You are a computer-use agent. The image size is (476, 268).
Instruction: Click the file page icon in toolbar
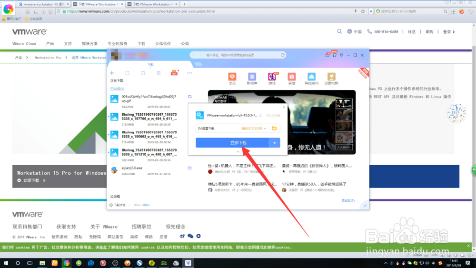(128, 73)
